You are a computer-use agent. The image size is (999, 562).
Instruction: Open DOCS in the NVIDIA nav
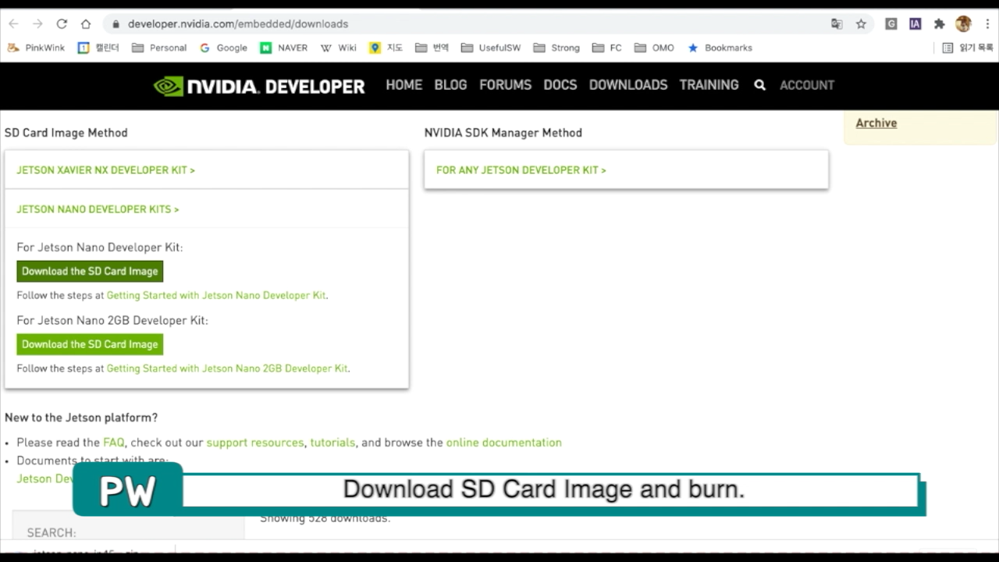pyautogui.click(x=560, y=85)
